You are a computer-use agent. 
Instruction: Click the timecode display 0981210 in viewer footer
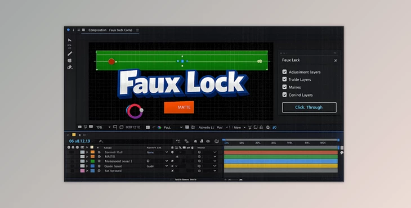coord(133,127)
